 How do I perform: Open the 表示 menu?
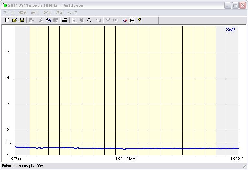[x=35, y=12]
